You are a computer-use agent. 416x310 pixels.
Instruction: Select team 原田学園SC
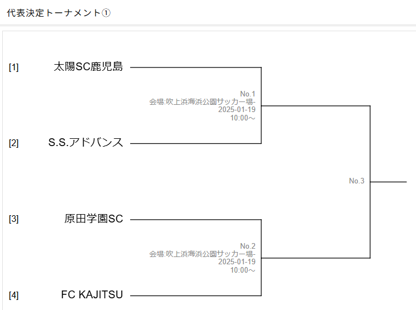point(94,219)
